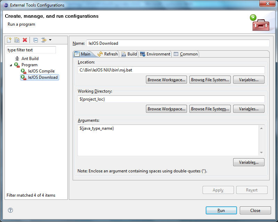Click the Main tab icon

[77, 54]
